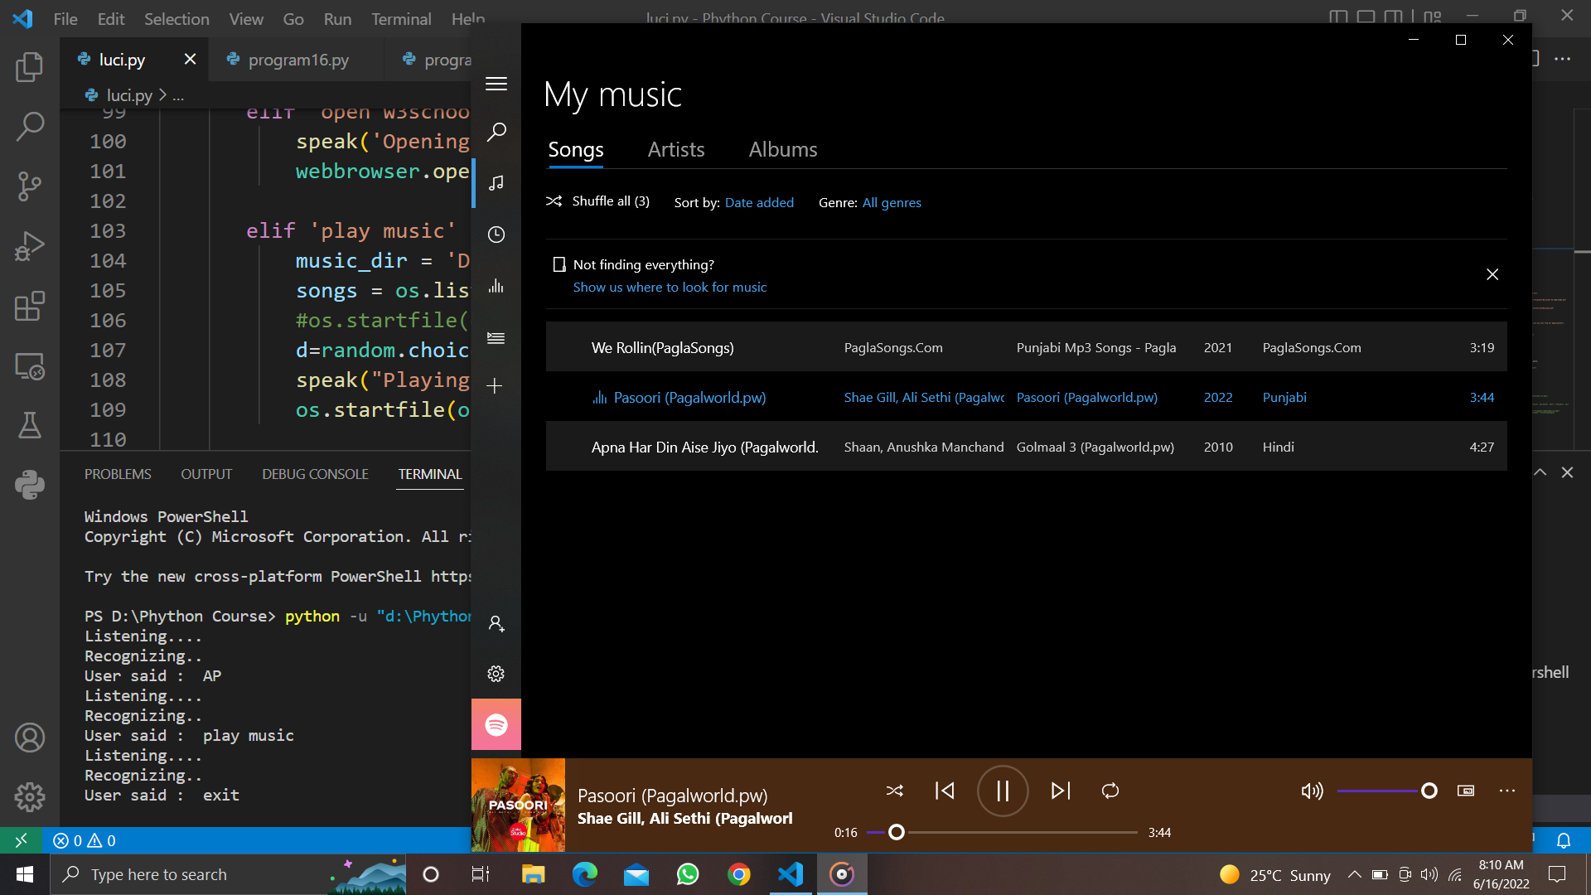Screen dimensions: 1591x895
Task: Open more options in playback bar
Action: tap(1507, 791)
